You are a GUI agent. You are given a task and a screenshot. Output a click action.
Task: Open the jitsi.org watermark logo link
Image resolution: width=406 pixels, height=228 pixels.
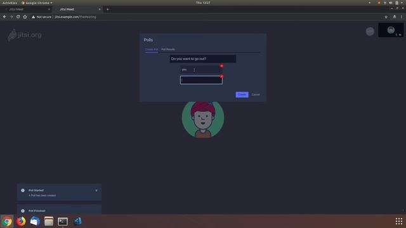(x=25, y=35)
